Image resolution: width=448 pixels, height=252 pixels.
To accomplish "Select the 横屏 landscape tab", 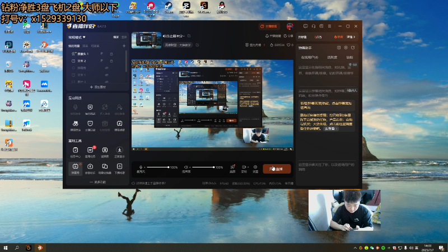I will click(116, 37).
